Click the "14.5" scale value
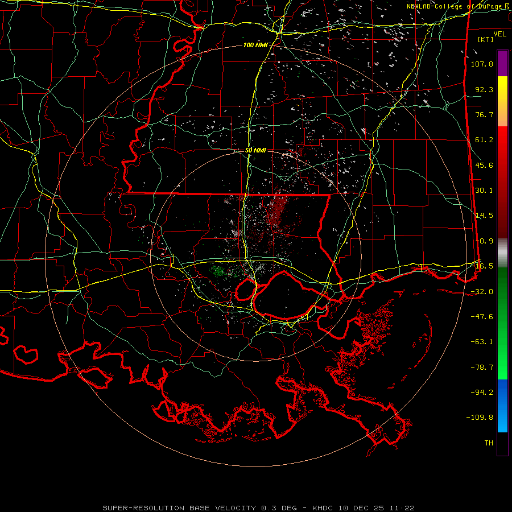The width and height of the screenshot is (512, 512). 484,216
